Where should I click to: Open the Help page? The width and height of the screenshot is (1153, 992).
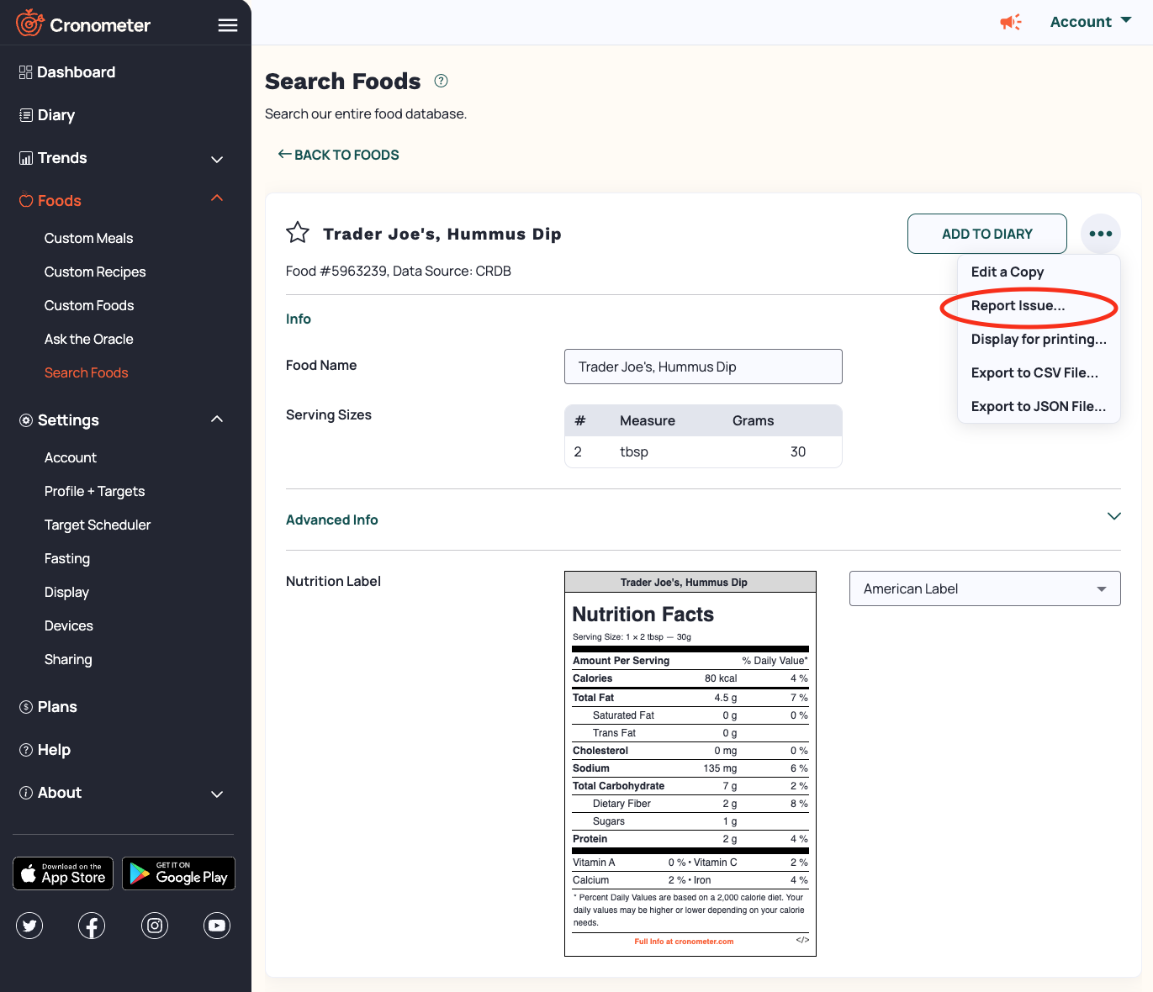tap(54, 750)
